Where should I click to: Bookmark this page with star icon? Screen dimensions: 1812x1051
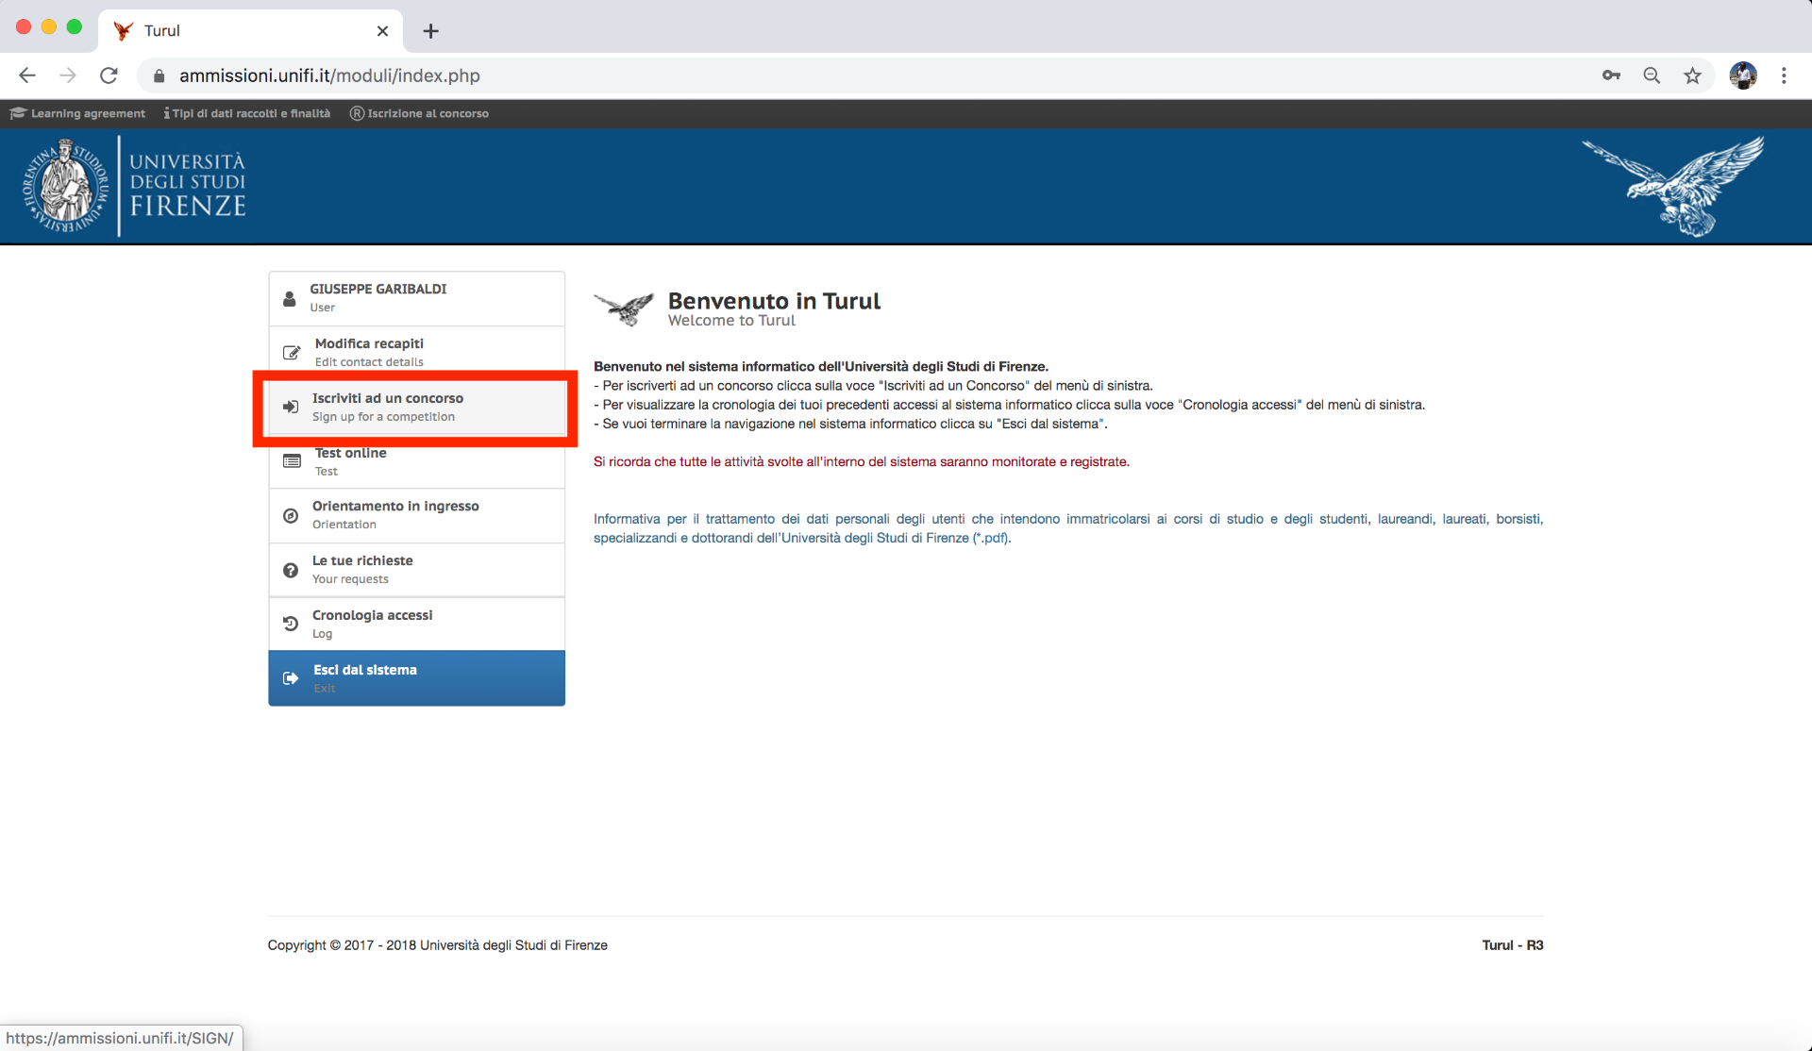(x=1692, y=75)
